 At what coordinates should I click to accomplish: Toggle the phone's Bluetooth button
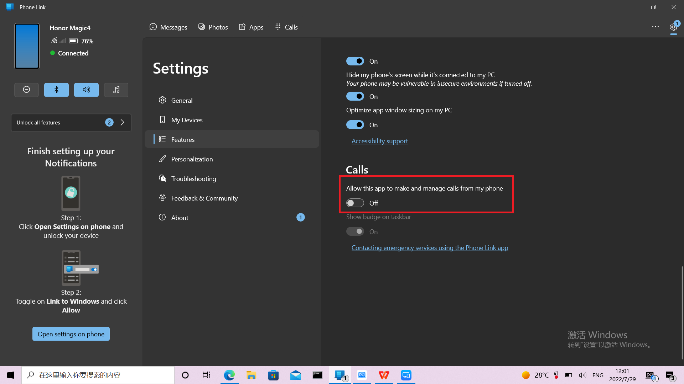pos(56,90)
